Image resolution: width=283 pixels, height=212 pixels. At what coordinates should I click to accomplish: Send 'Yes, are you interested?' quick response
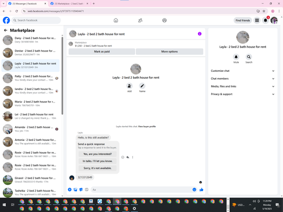(x=97, y=154)
